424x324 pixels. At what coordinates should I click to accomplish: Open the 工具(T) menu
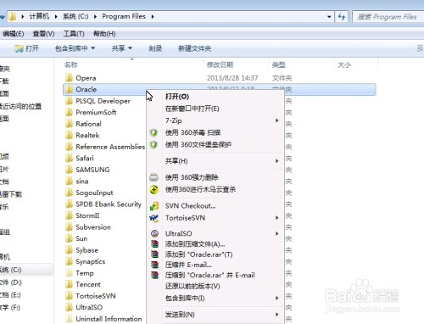[x=74, y=34]
